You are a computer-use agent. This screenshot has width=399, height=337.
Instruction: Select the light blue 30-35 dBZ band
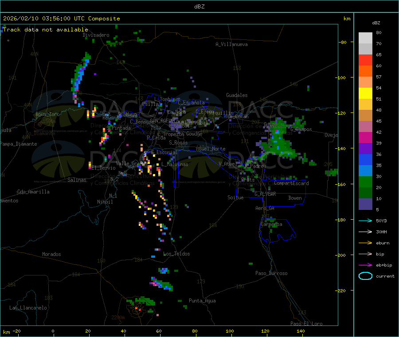tap(365, 171)
